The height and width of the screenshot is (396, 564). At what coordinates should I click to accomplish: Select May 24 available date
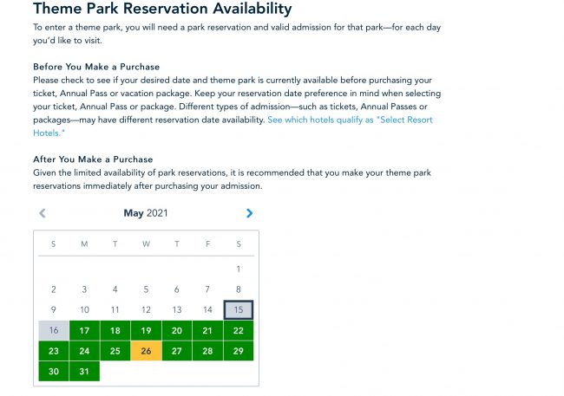pos(84,351)
